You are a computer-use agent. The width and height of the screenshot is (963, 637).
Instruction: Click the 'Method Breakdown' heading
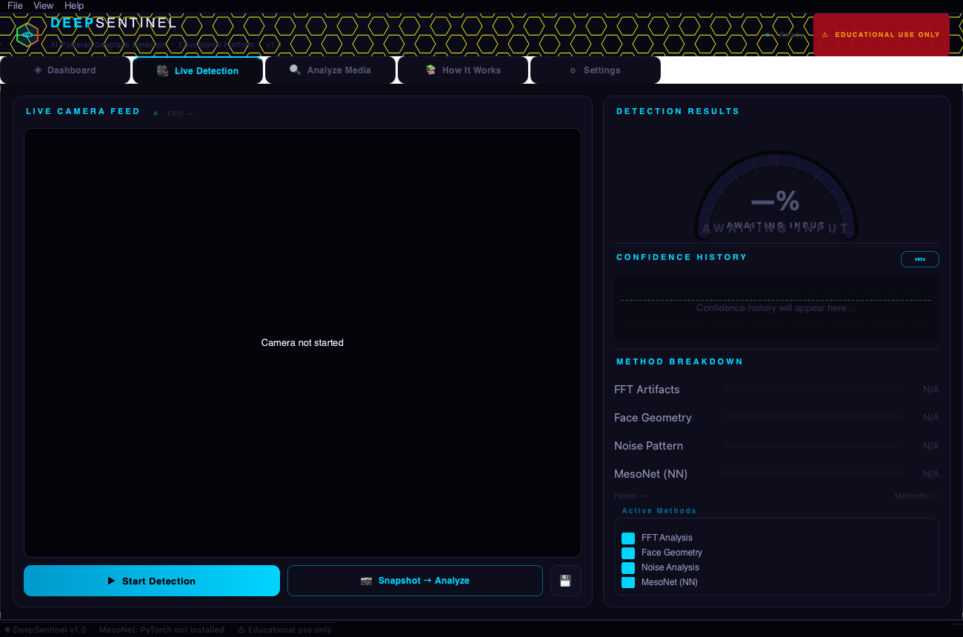[x=679, y=361]
